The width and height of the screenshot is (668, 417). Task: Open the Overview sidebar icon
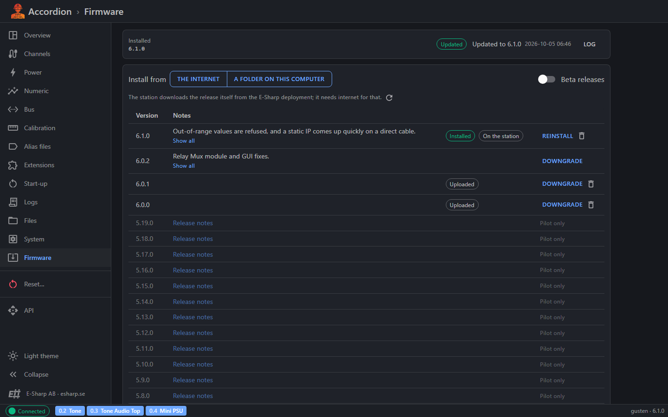coord(13,35)
